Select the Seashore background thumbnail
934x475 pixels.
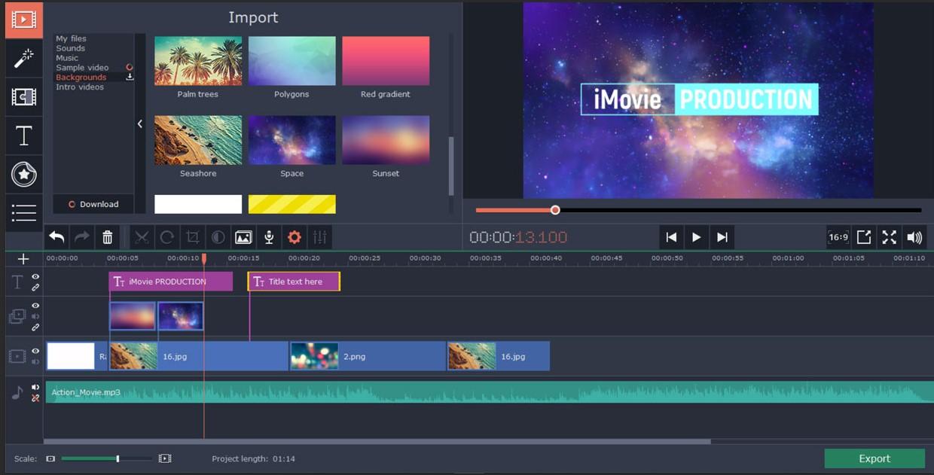pos(198,140)
